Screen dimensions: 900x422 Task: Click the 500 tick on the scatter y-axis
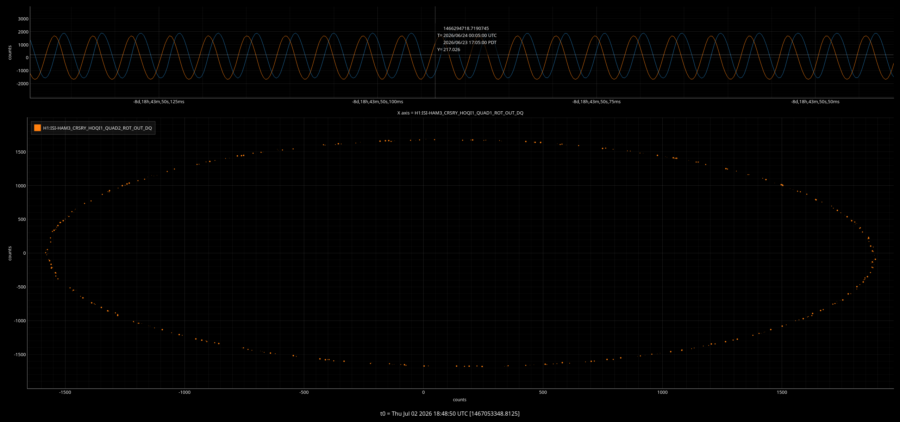click(x=22, y=219)
